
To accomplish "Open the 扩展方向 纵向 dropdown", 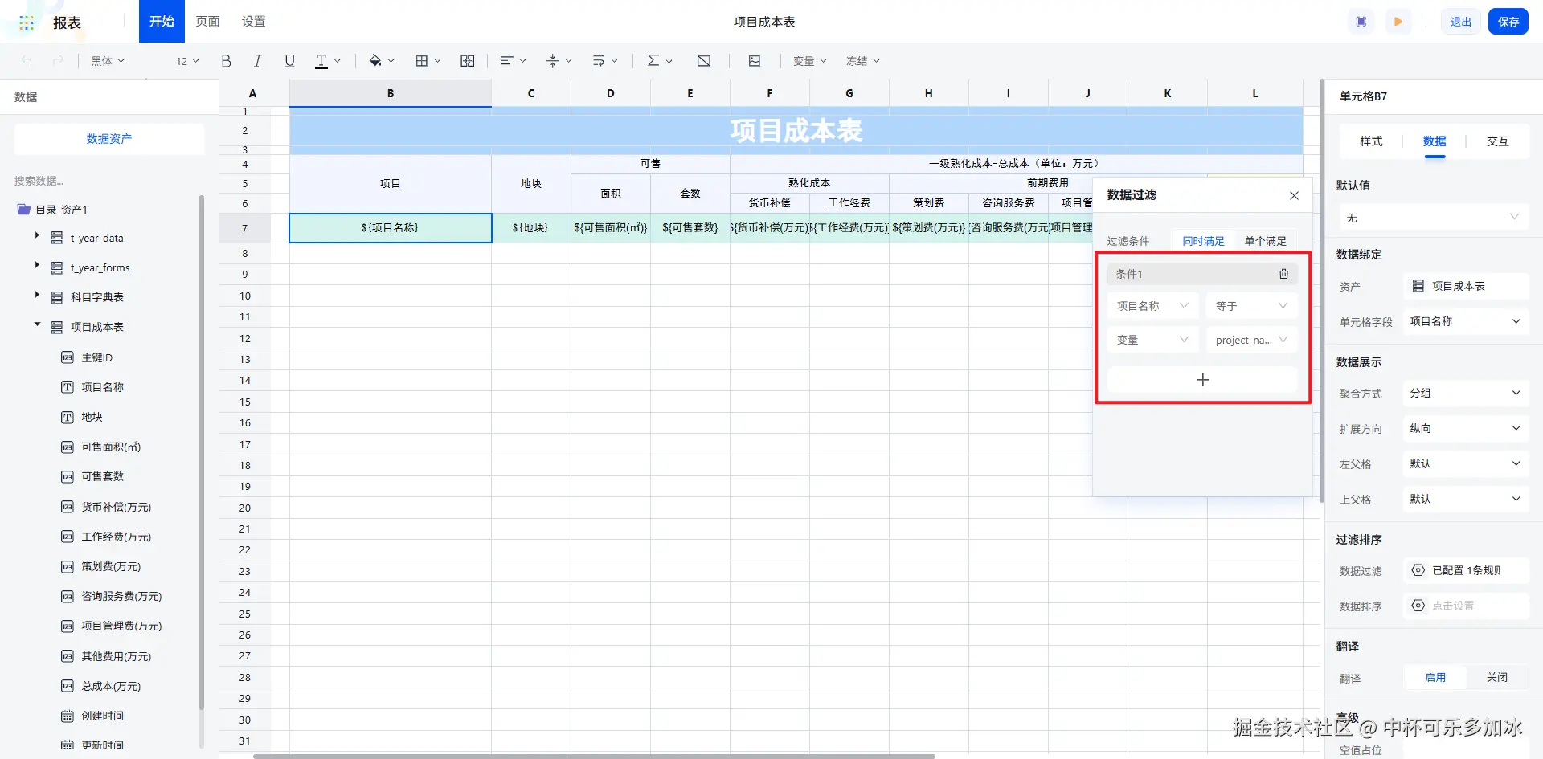I will point(1466,428).
